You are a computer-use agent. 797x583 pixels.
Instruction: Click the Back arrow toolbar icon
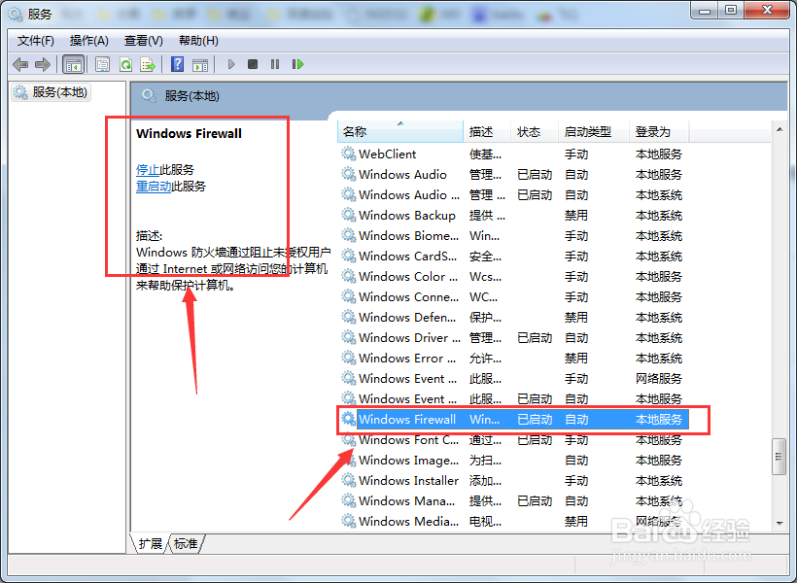[x=20, y=64]
